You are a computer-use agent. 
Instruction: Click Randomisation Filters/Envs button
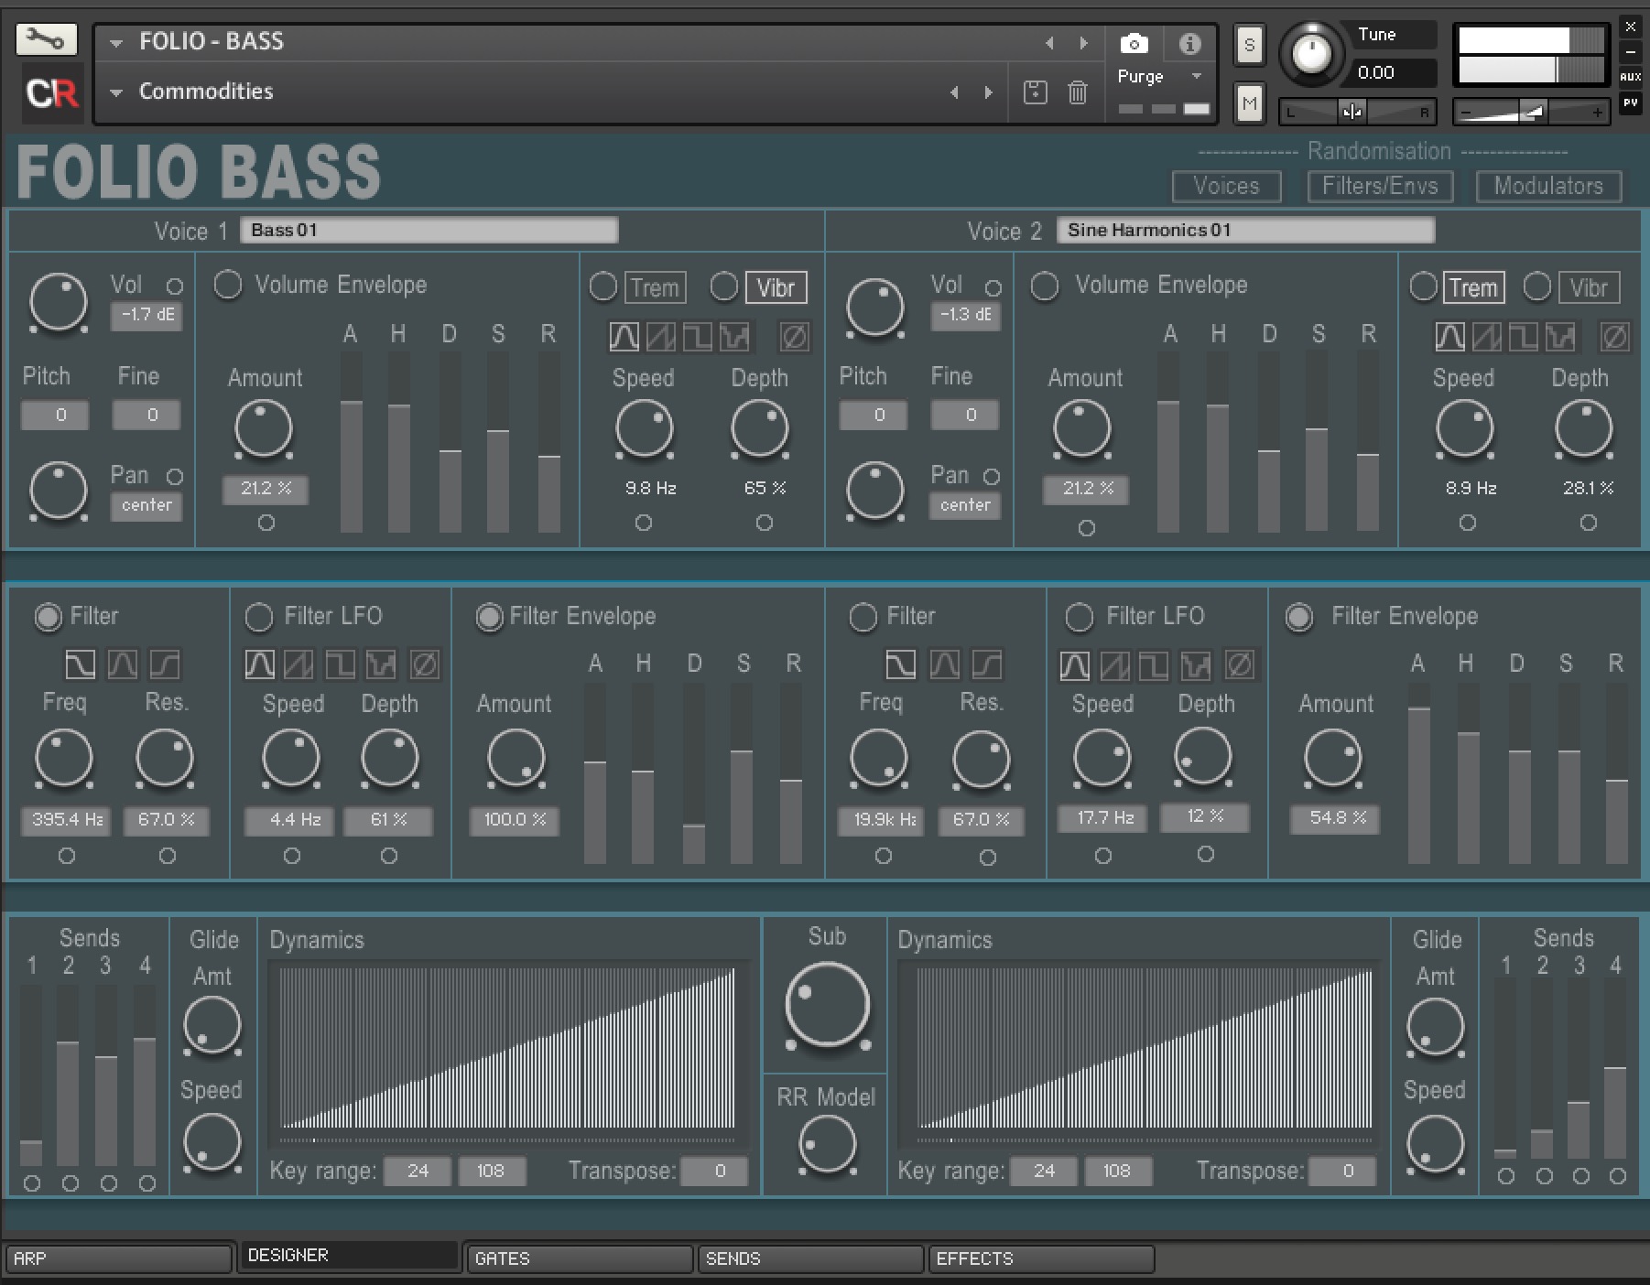click(1380, 186)
